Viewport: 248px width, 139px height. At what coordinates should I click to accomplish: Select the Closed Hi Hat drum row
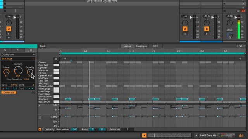pyautogui.click(x=48, y=86)
